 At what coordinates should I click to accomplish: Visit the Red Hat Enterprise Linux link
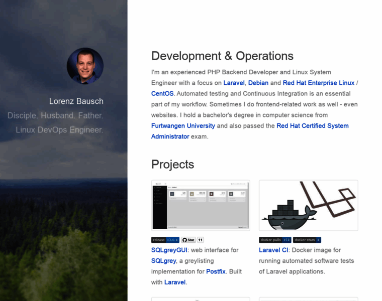pyautogui.click(x=318, y=83)
